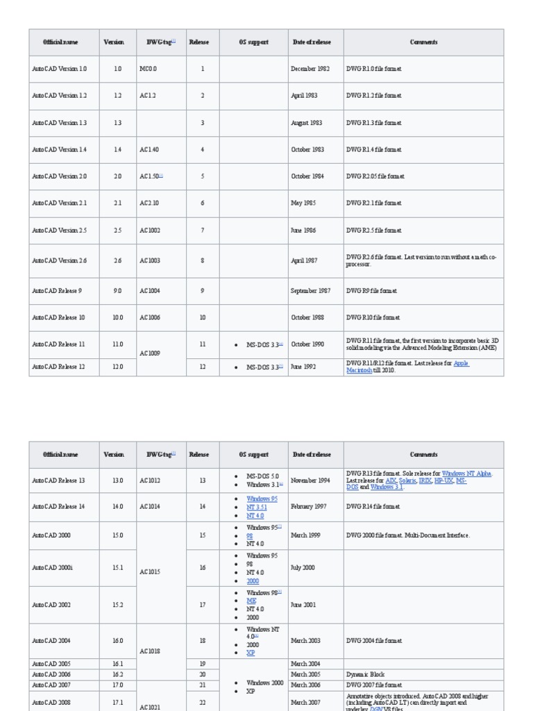The width and height of the screenshot is (533, 711).
Task: Open the Solaris link
Action: pyautogui.click(x=408, y=480)
